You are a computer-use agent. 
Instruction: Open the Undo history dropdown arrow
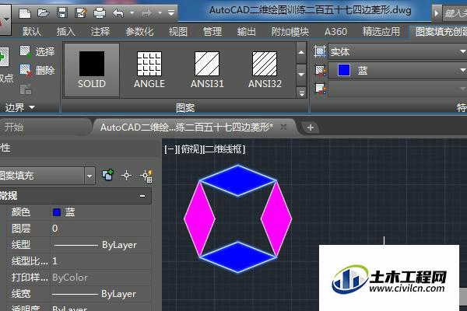(132, 13)
